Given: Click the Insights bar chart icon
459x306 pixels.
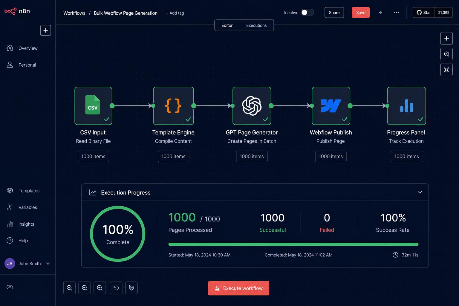Looking at the screenshot, I should [10, 224].
